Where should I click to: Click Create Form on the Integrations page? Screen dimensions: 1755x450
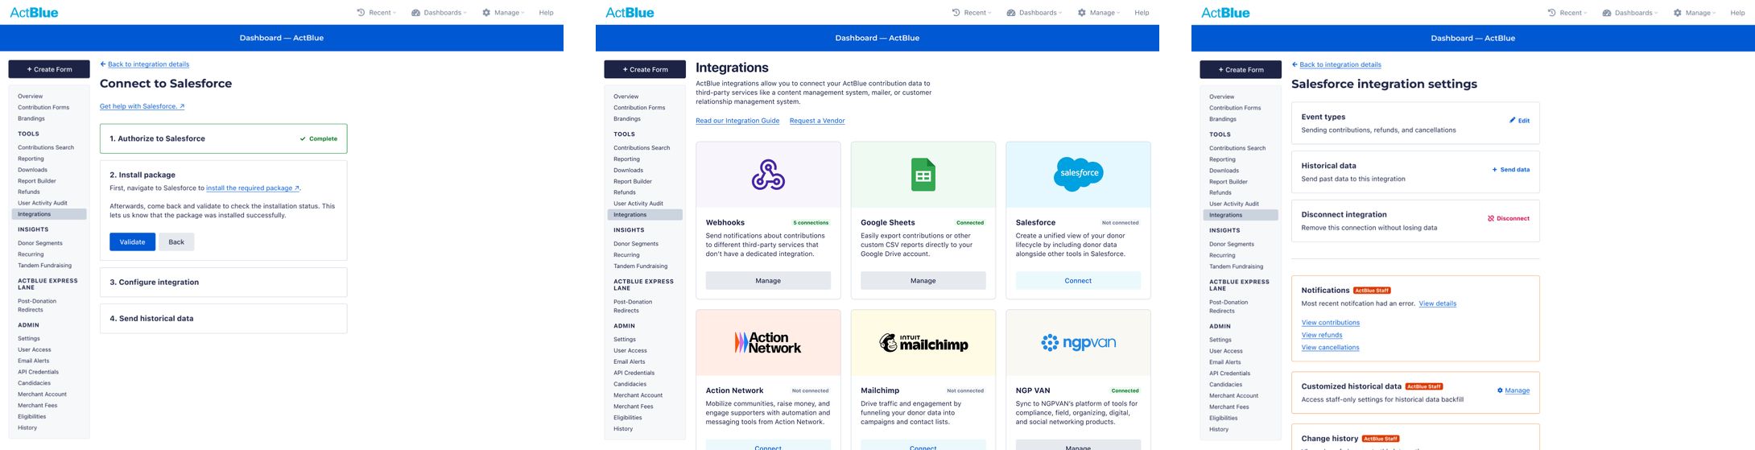point(645,69)
